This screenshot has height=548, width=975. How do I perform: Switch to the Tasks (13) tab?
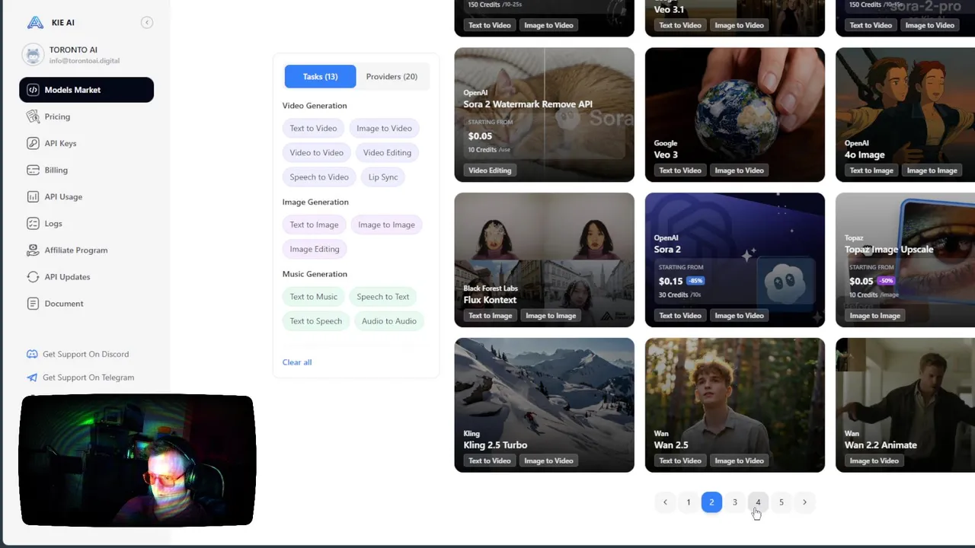pos(320,76)
